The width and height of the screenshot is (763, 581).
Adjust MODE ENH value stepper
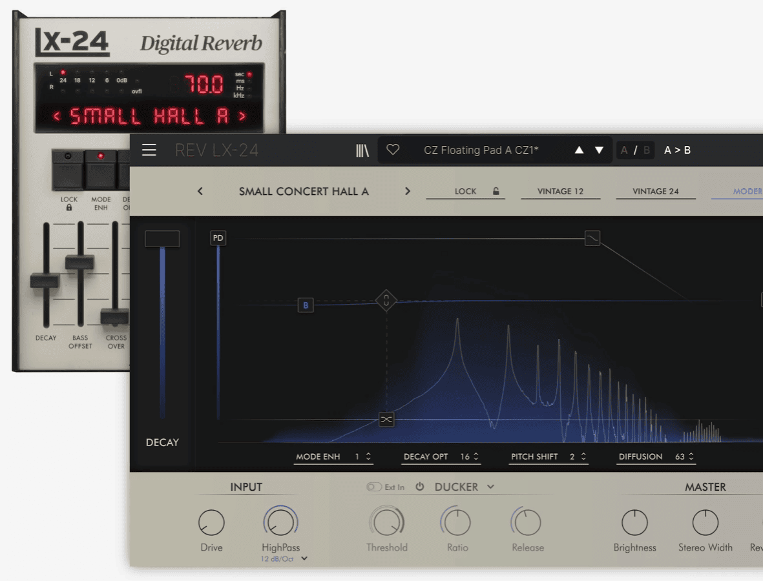click(368, 456)
